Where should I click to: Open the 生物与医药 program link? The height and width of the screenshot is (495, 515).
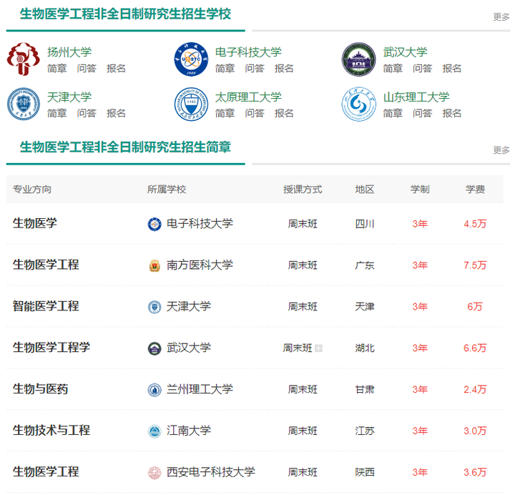click(41, 389)
